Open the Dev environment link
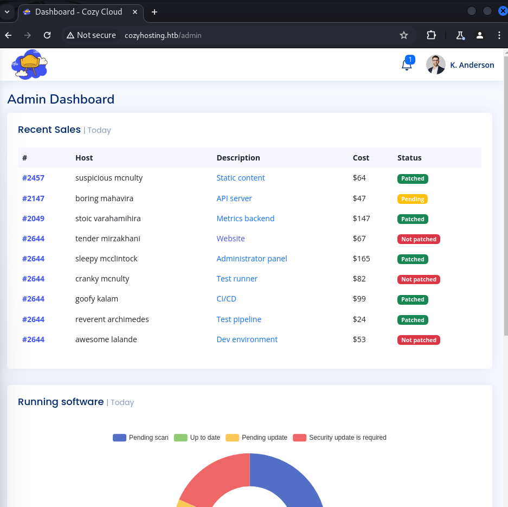This screenshot has width=508, height=507. (x=247, y=339)
